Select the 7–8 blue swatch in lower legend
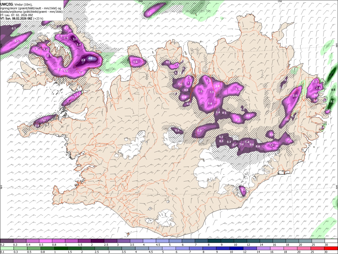Image resolution: width=338 pixels, height=254 pixels. pyautogui.click(x=196, y=248)
